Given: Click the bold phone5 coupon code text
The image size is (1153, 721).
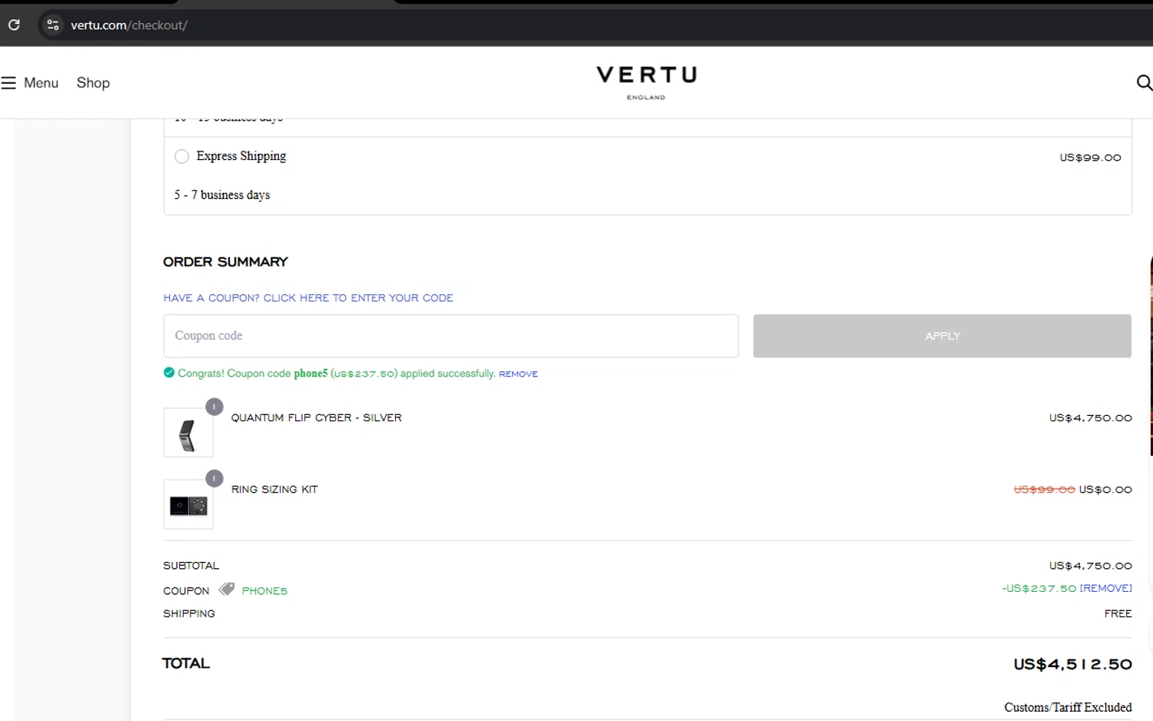Looking at the screenshot, I should point(311,374).
